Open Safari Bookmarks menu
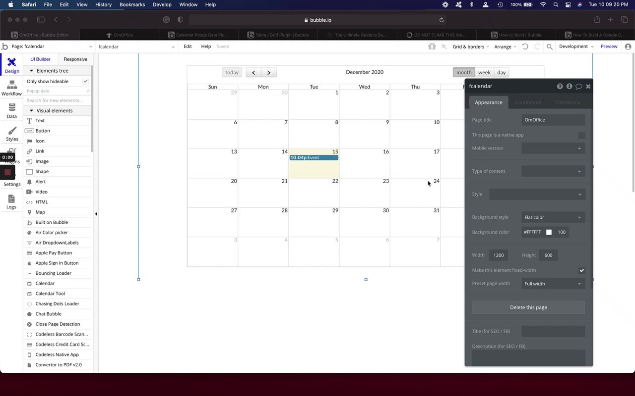This screenshot has height=396, width=635. (132, 4)
